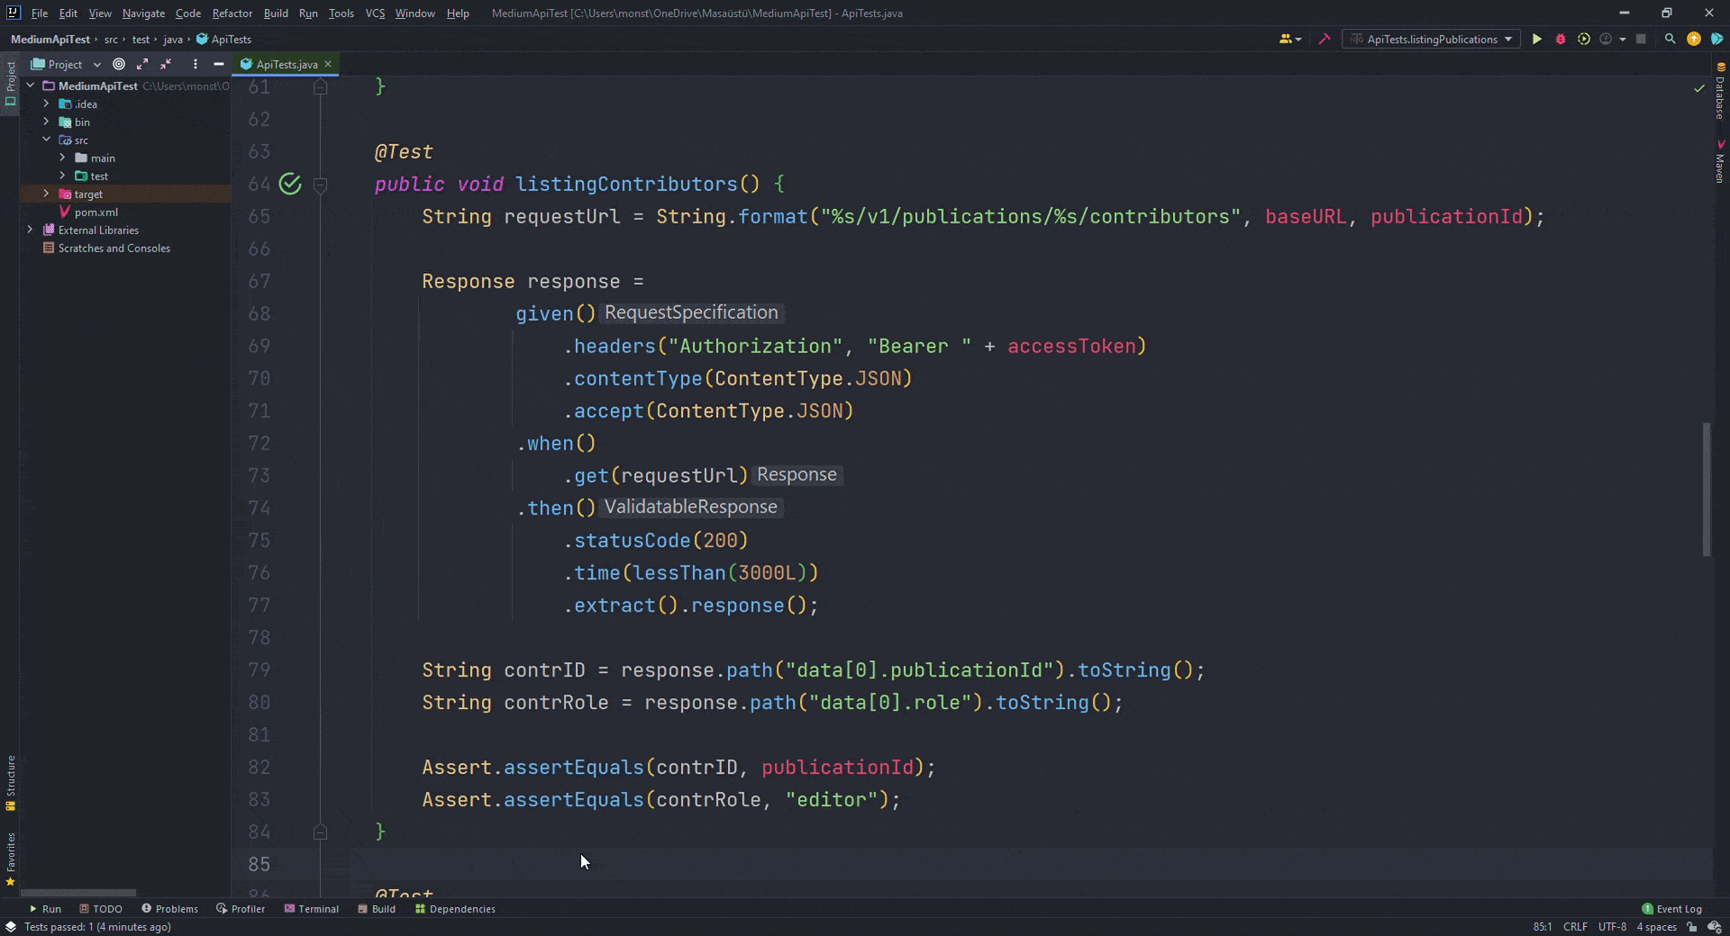1730x936 pixels.
Task: Click the status bar IDE notifications icon
Action: (x=1715, y=927)
